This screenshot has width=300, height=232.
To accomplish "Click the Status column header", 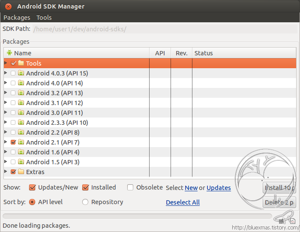I will (244, 53).
